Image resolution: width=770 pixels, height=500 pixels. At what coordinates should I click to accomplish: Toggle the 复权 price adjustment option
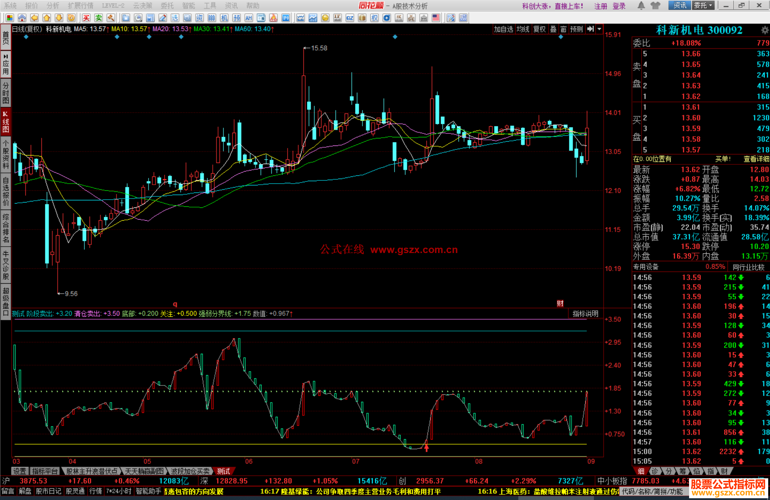click(539, 29)
